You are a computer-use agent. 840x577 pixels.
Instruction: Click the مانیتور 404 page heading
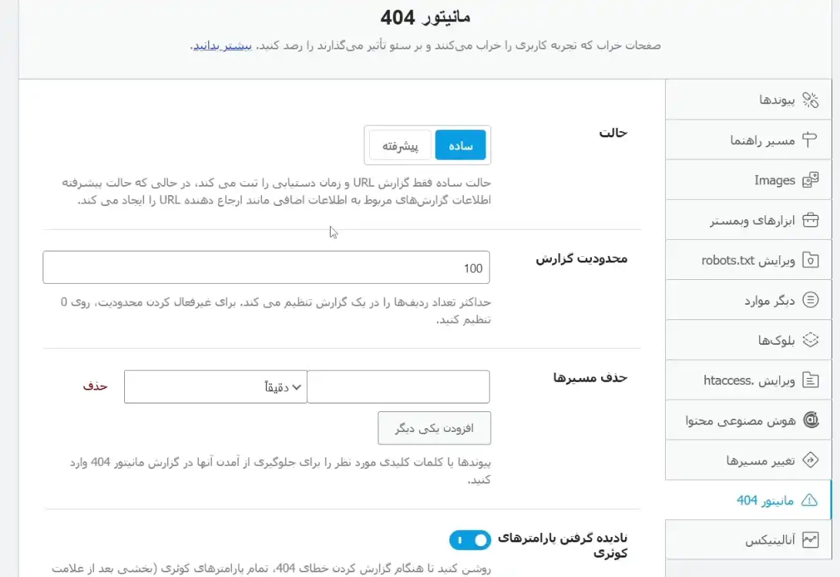tap(425, 18)
